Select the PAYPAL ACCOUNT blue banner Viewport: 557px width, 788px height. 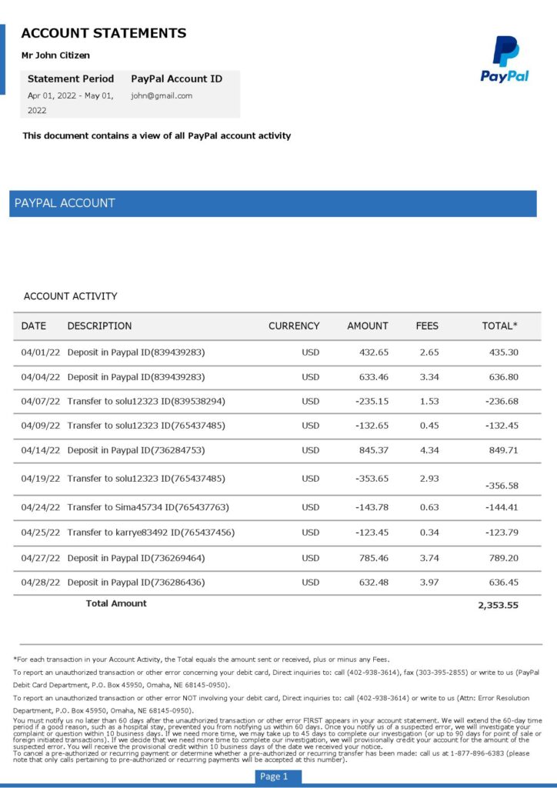[x=272, y=203]
